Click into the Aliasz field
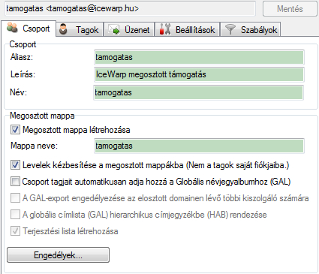 point(199,57)
